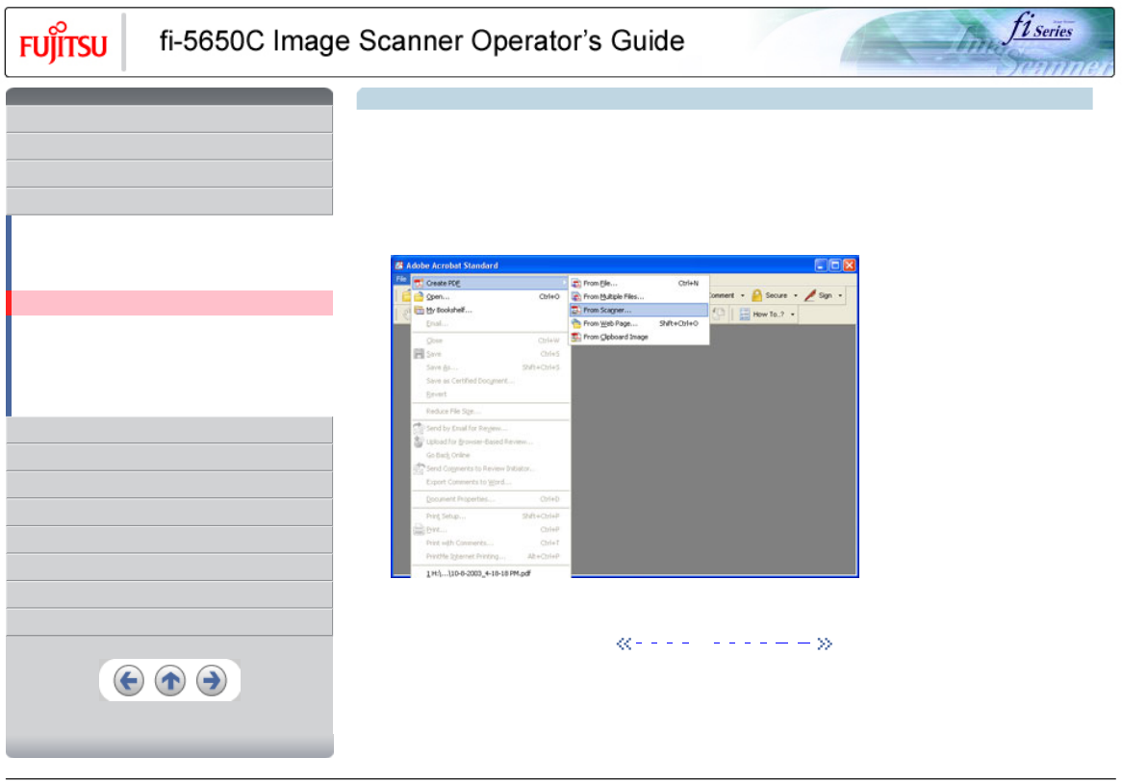Click grayed Send by Email for Review... entry
The height and width of the screenshot is (782, 1122).
pyautogui.click(x=490, y=429)
